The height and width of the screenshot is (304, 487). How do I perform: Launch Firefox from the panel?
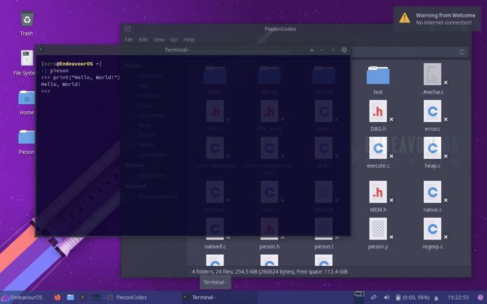[x=57, y=297]
